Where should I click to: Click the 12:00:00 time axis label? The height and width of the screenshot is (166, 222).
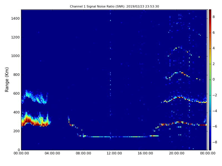(x=114, y=153)
